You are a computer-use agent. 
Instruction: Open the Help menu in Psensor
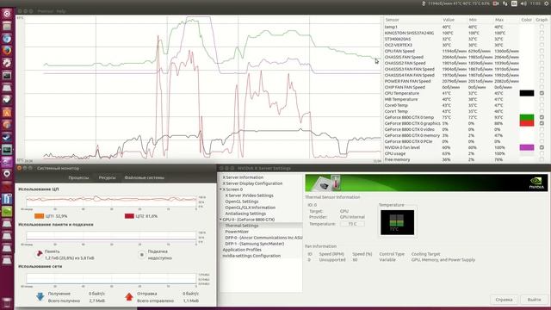click(x=61, y=11)
